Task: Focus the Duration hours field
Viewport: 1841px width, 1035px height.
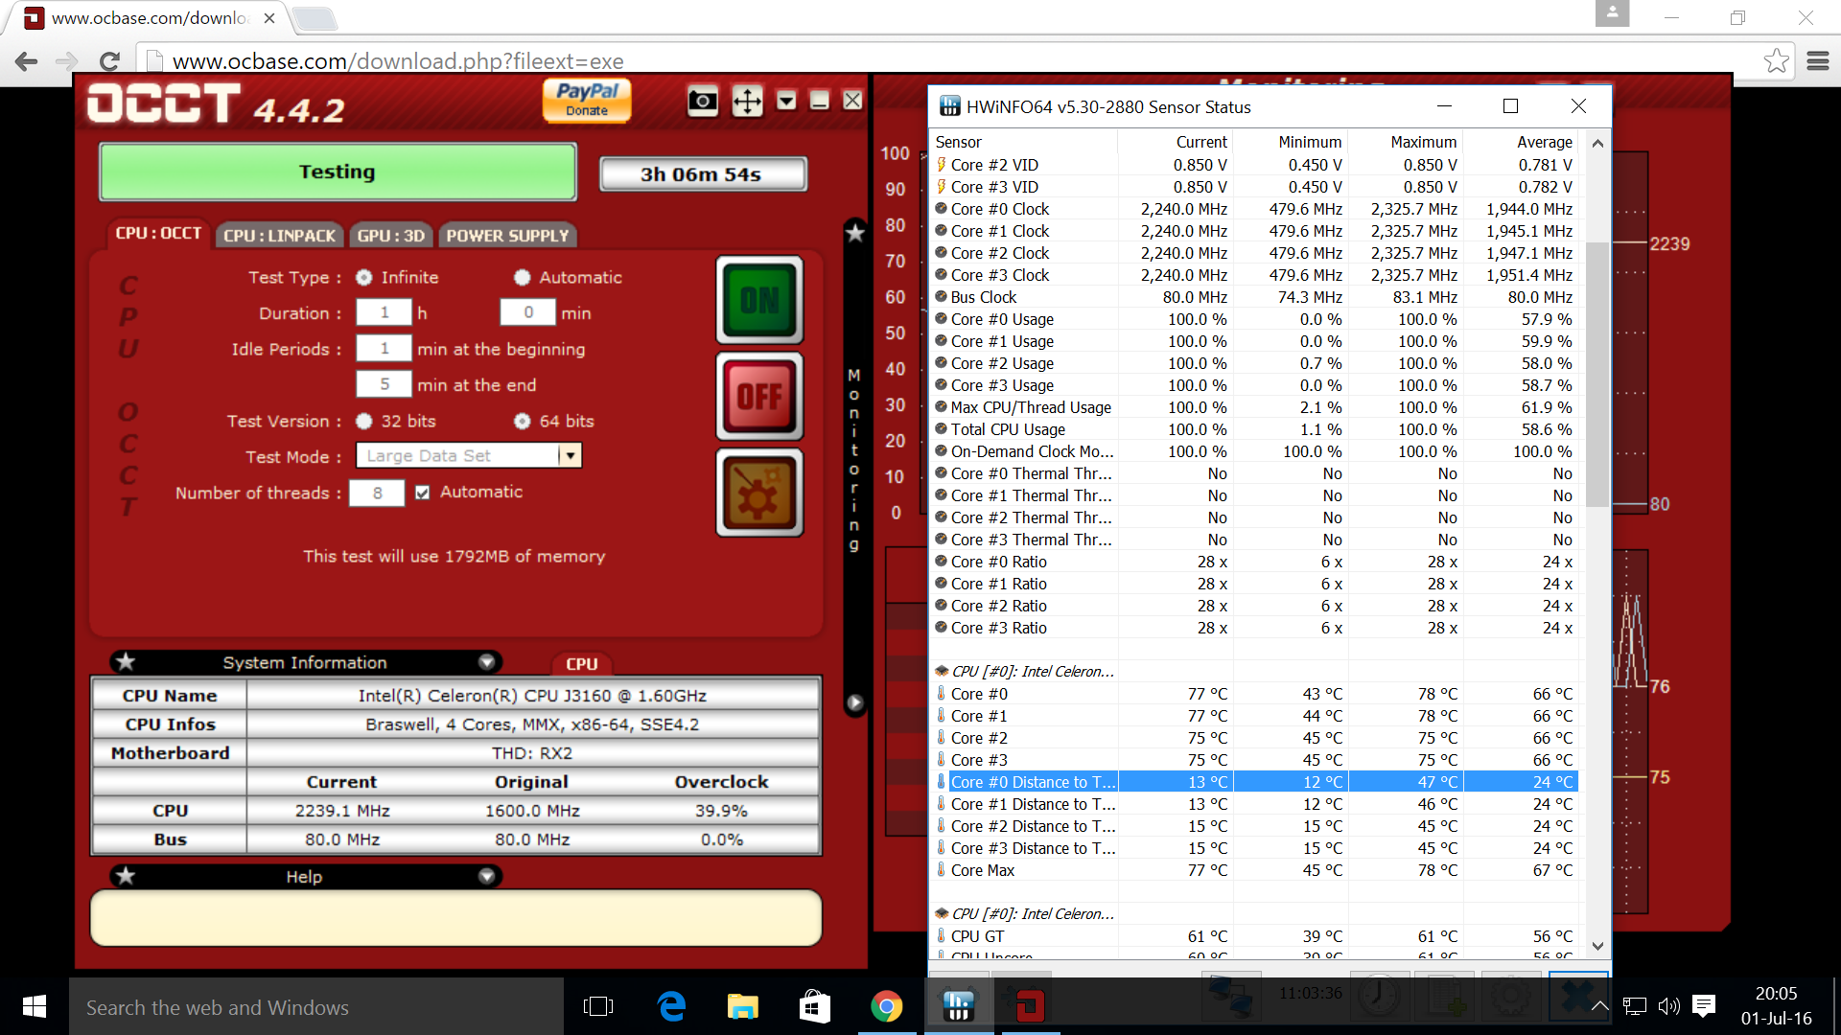Action: point(384,312)
